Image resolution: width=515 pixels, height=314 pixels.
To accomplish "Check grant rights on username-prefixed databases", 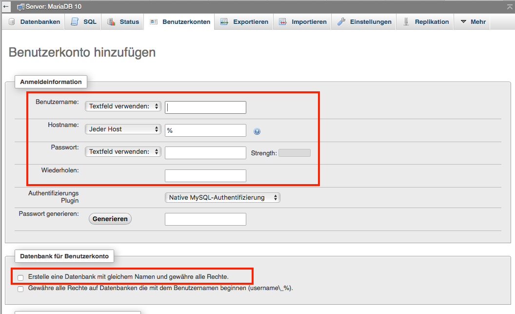I will point(20,289).
